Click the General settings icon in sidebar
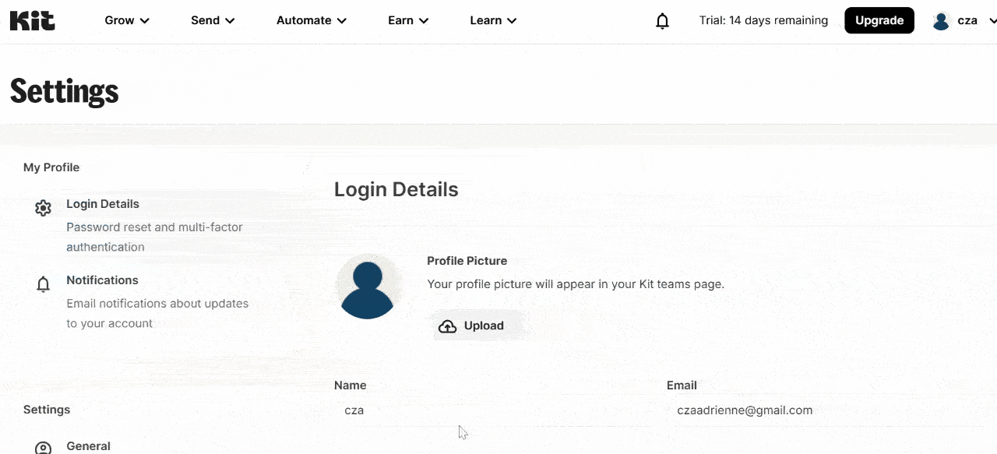Image resolution: width=997 pixels, height=454 pixels. pyautogui.click(x=43, y=447)
